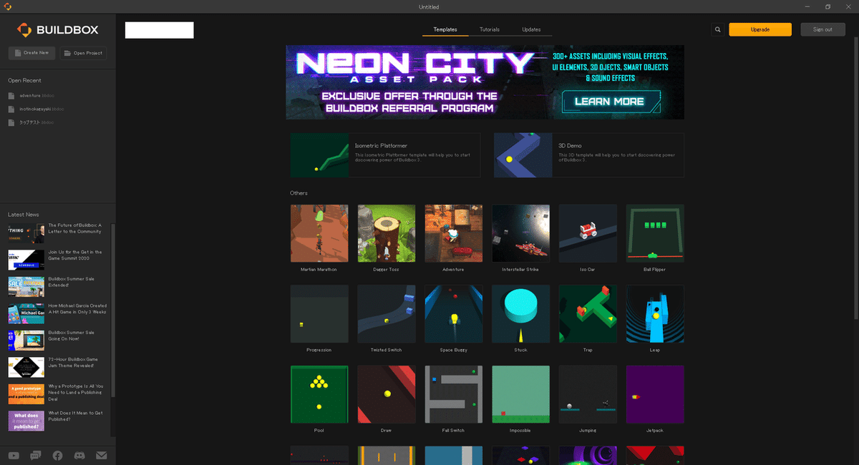Read news: Why a Prototype Is All You Need
859x465 pixels.
pos(57,393)
